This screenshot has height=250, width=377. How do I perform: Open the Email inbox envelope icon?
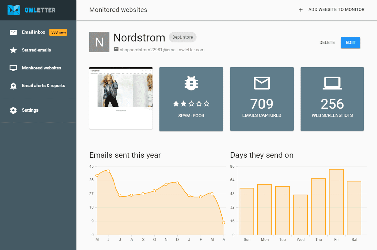click(x=13, y=32)
